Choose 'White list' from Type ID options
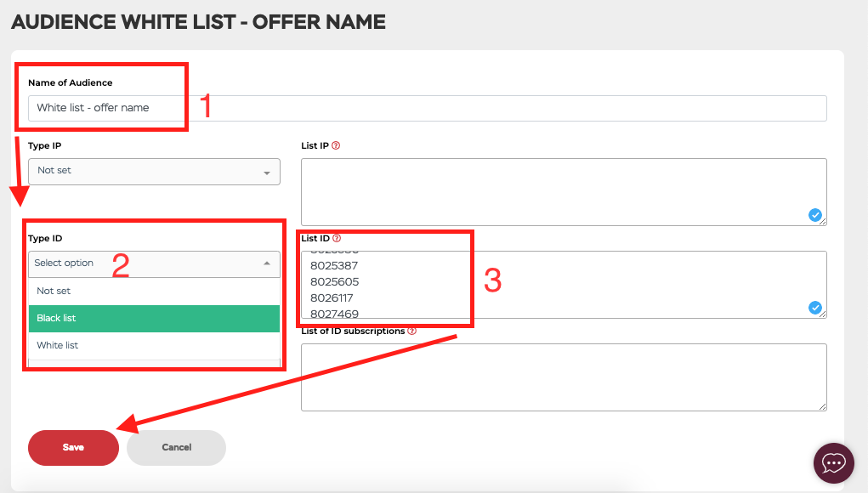This screenshot has width=868, height=493. click(154, 345)
